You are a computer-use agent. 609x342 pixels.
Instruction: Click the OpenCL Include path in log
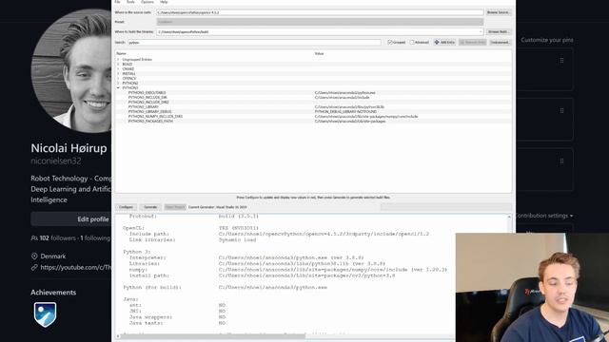pyautogui.click(x=324, y=234)
